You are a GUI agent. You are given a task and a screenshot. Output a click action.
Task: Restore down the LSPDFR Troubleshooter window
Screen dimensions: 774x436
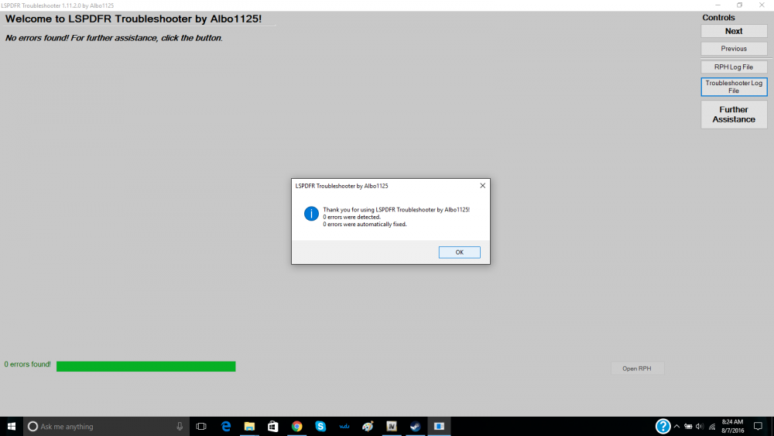point(739,5)
